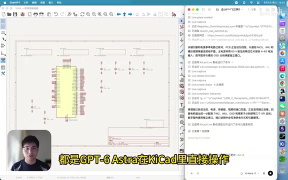
Task: Refresh the schematic view
Action: (82, 14)
